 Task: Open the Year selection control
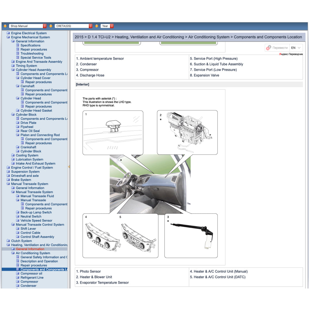(107, 26)
